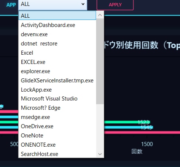Select LockApp.exe from the list
This screenshot has width=180, height=167.
tap(57, 90)
